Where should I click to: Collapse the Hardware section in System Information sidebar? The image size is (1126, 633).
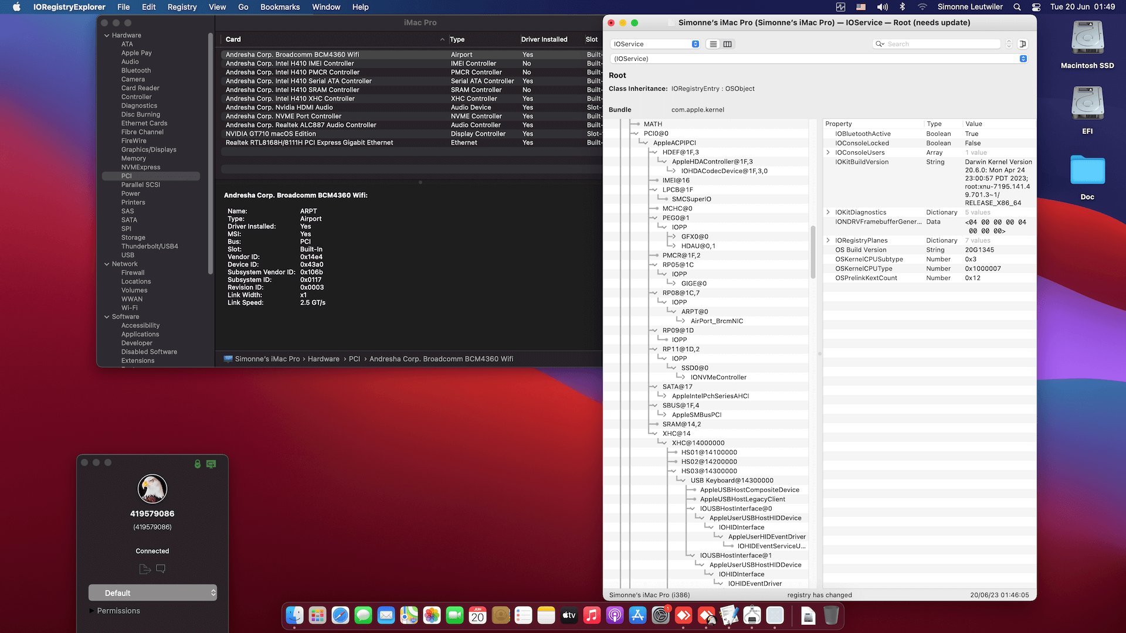click(x=107, y=35)
